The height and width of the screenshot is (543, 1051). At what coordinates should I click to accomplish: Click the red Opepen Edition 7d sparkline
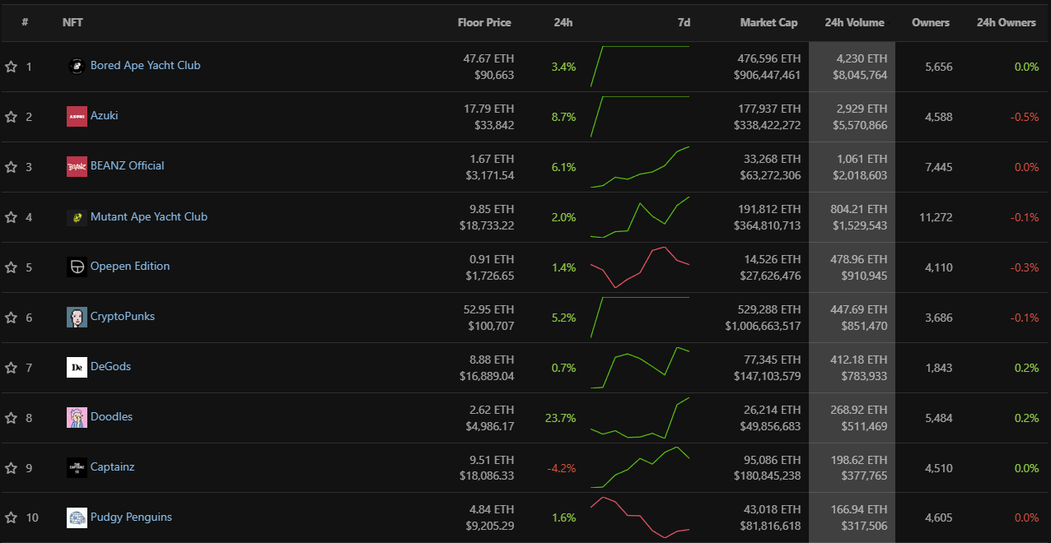click(640, 267)
